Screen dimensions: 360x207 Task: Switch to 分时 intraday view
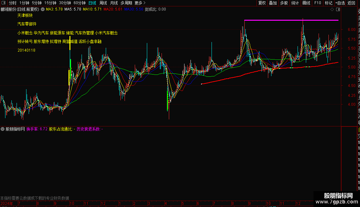tap(13, 3)
